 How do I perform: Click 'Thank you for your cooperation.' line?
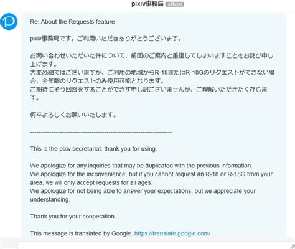pos(73,217)
